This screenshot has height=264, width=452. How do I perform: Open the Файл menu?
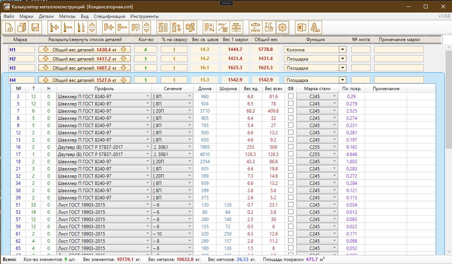pos(9,16)
